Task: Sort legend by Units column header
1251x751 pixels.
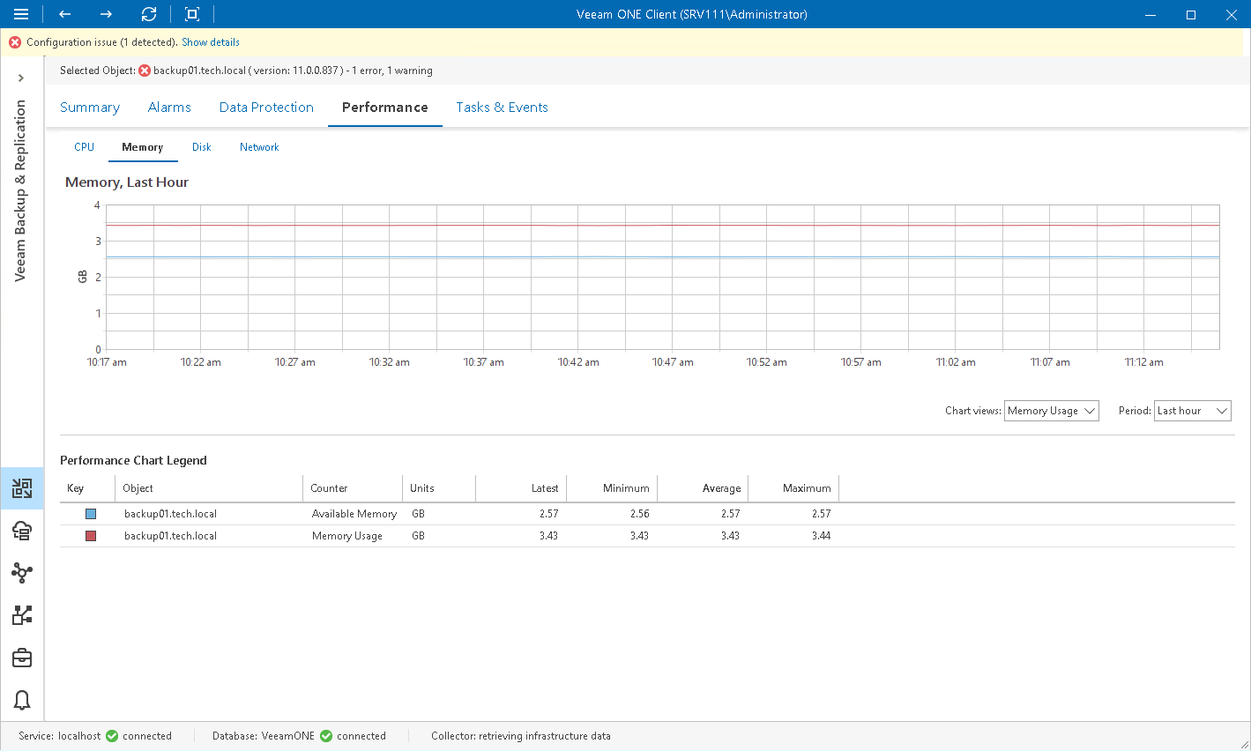Action: [439, 488]
